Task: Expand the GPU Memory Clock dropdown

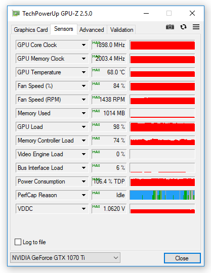Action: [x=52, y=59]
